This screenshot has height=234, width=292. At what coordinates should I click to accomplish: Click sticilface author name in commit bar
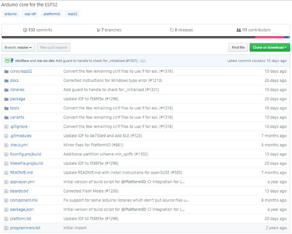point(22,61)
